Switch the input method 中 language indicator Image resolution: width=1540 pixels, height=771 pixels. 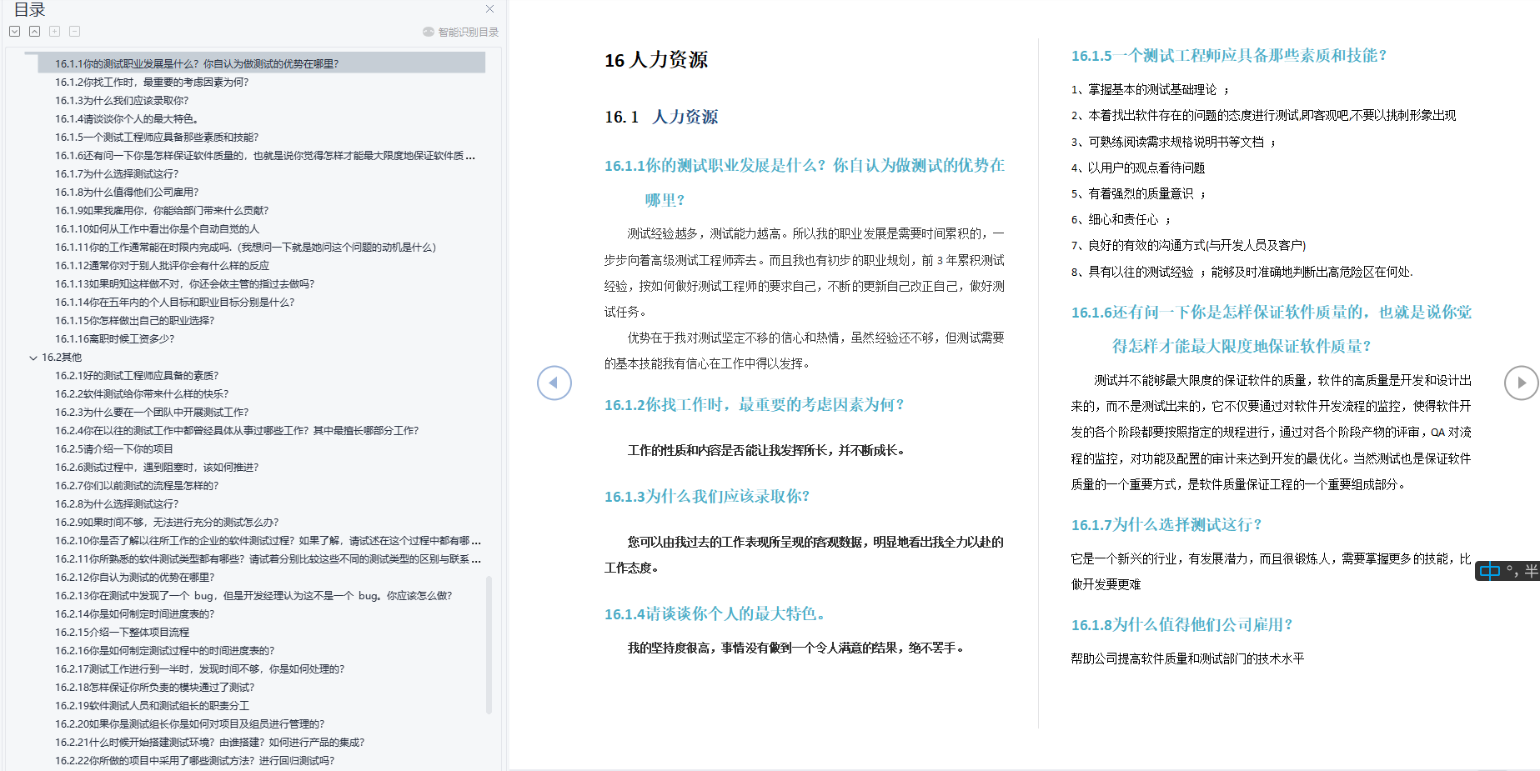1490,571
